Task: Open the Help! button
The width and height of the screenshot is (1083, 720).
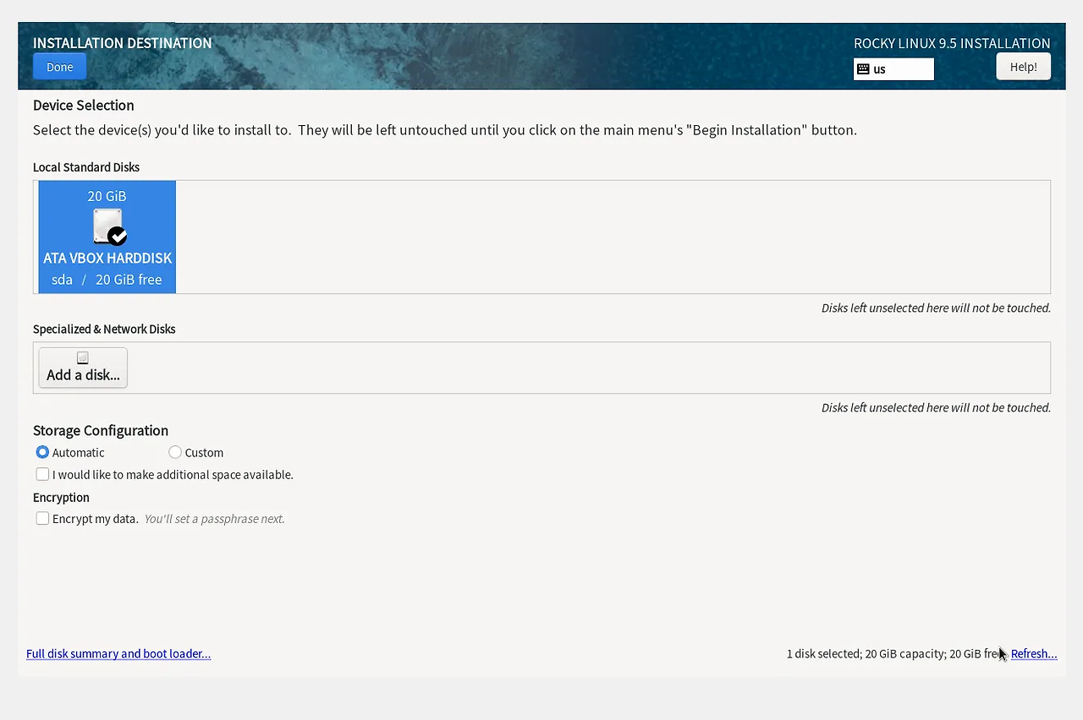Action: point(1023,67)
